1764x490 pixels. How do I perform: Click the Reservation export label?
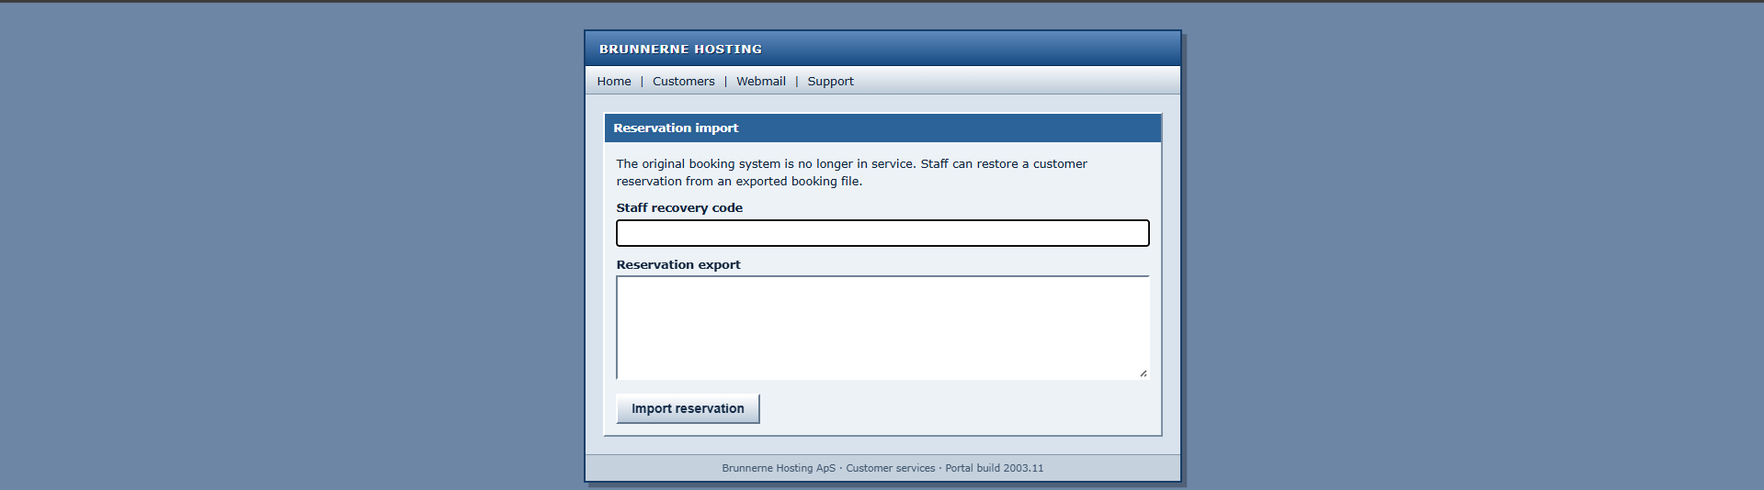(x=678, y=265)
